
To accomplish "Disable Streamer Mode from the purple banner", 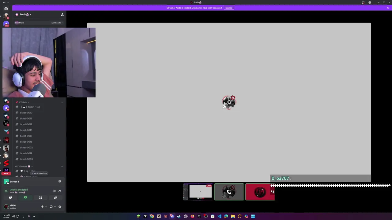I will 229,8.
